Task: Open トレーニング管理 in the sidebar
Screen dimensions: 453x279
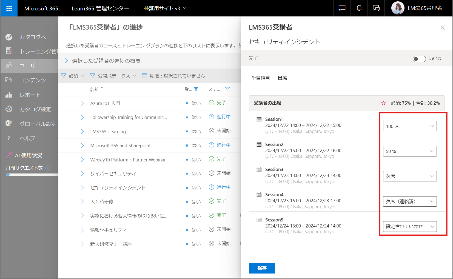Action: [x=29, y=51]
